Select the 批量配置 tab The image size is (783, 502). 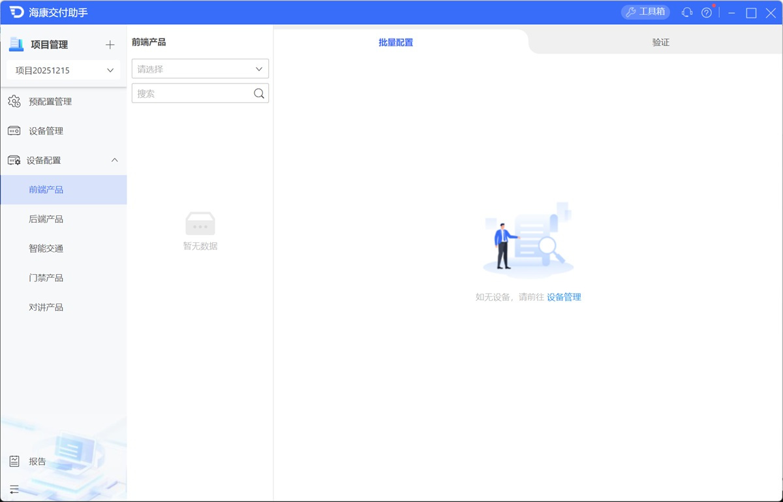point(395,42)
